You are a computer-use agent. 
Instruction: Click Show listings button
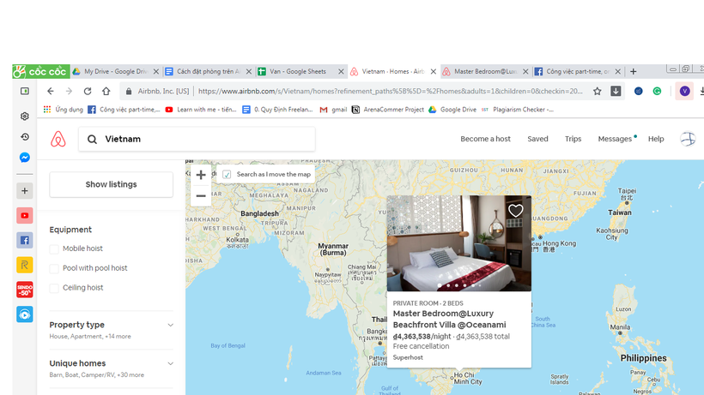coord(111,184)
